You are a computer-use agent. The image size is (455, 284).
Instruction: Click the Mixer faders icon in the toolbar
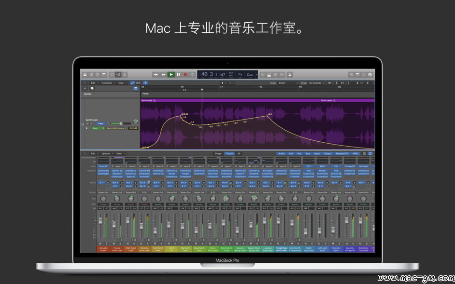click(118, 74)
